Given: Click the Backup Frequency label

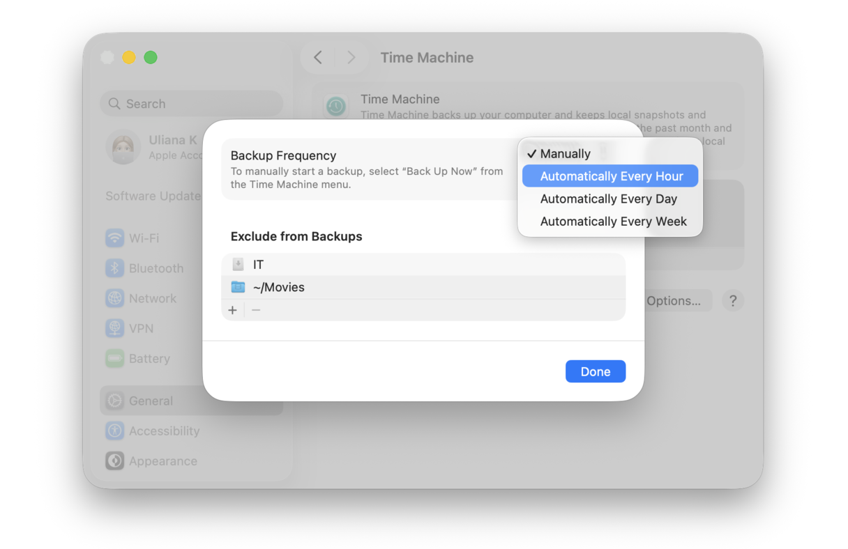Looking at the screenshot, I should click(283, 156).
